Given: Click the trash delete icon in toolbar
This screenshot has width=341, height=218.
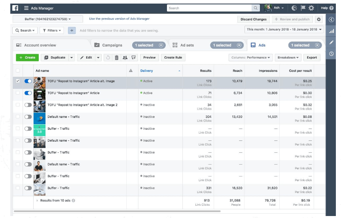Looking at the screenshot, I should [116, 58].
